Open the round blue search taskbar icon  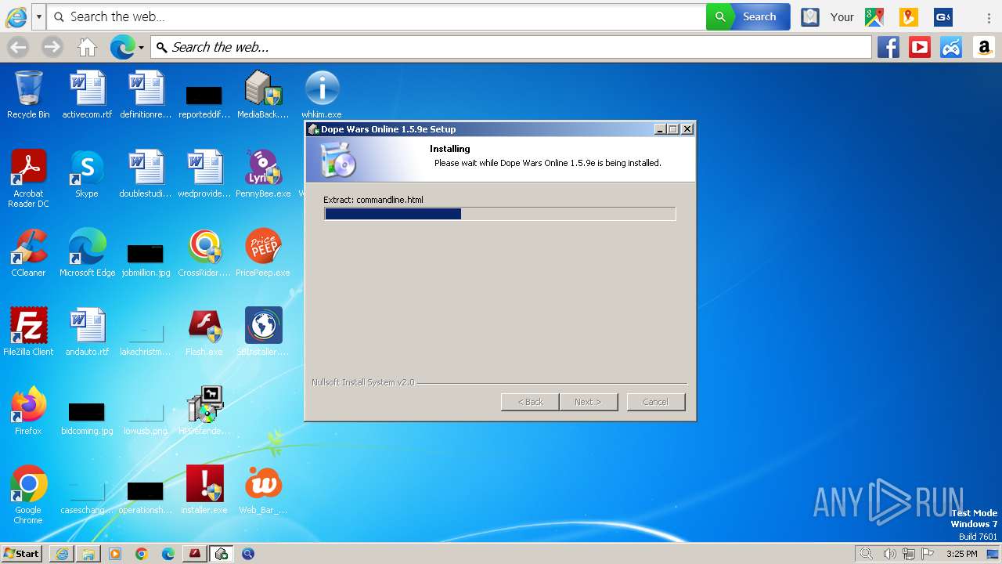tap(248, 554)
